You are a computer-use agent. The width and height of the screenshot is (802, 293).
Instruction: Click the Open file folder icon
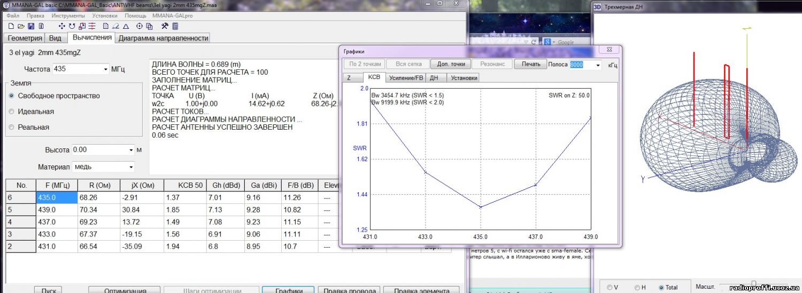[x=21, y=26]
